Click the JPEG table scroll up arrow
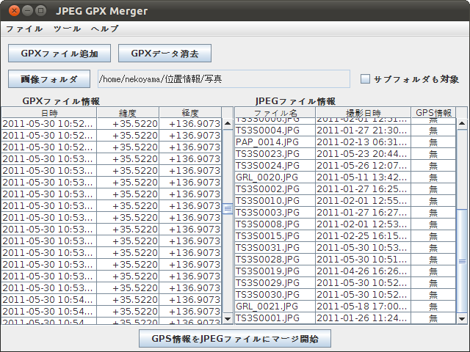Screen dimensions: 470x352 pos(462,123)
